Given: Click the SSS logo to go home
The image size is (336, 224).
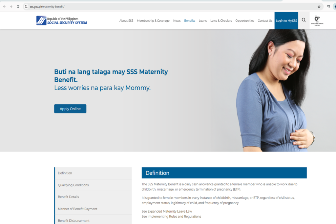Looking at the screenshot, I should (x=61, y=21).
